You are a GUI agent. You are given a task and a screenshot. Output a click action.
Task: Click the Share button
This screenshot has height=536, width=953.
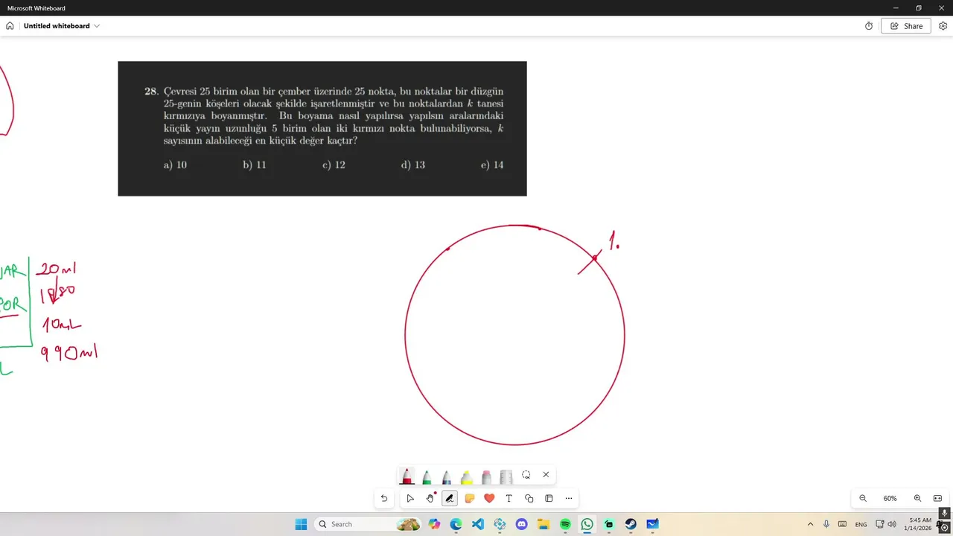pos(906,26)
